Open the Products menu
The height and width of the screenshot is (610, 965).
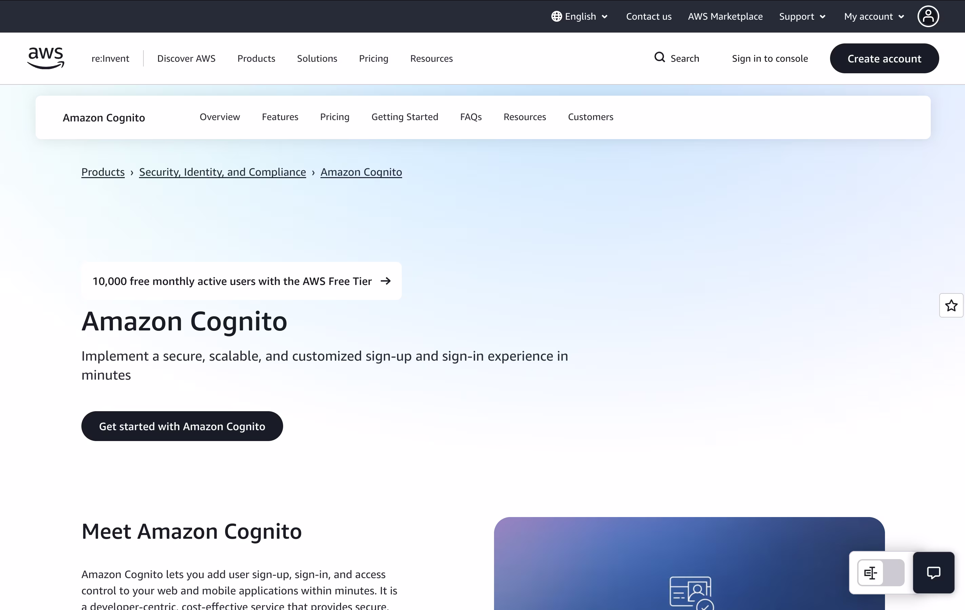coord(256,59)
